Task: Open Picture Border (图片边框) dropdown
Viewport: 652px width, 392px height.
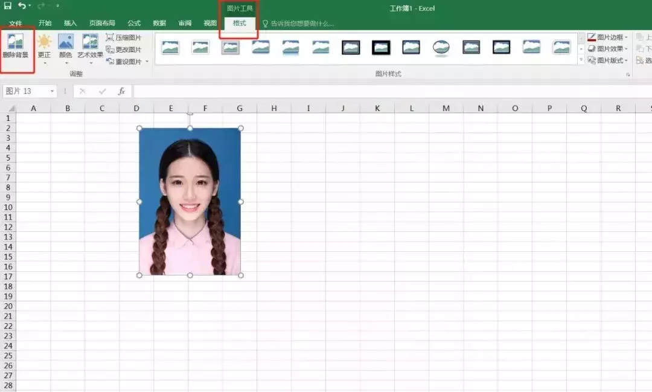Action: pyautogui.click(x=607, y=37)
